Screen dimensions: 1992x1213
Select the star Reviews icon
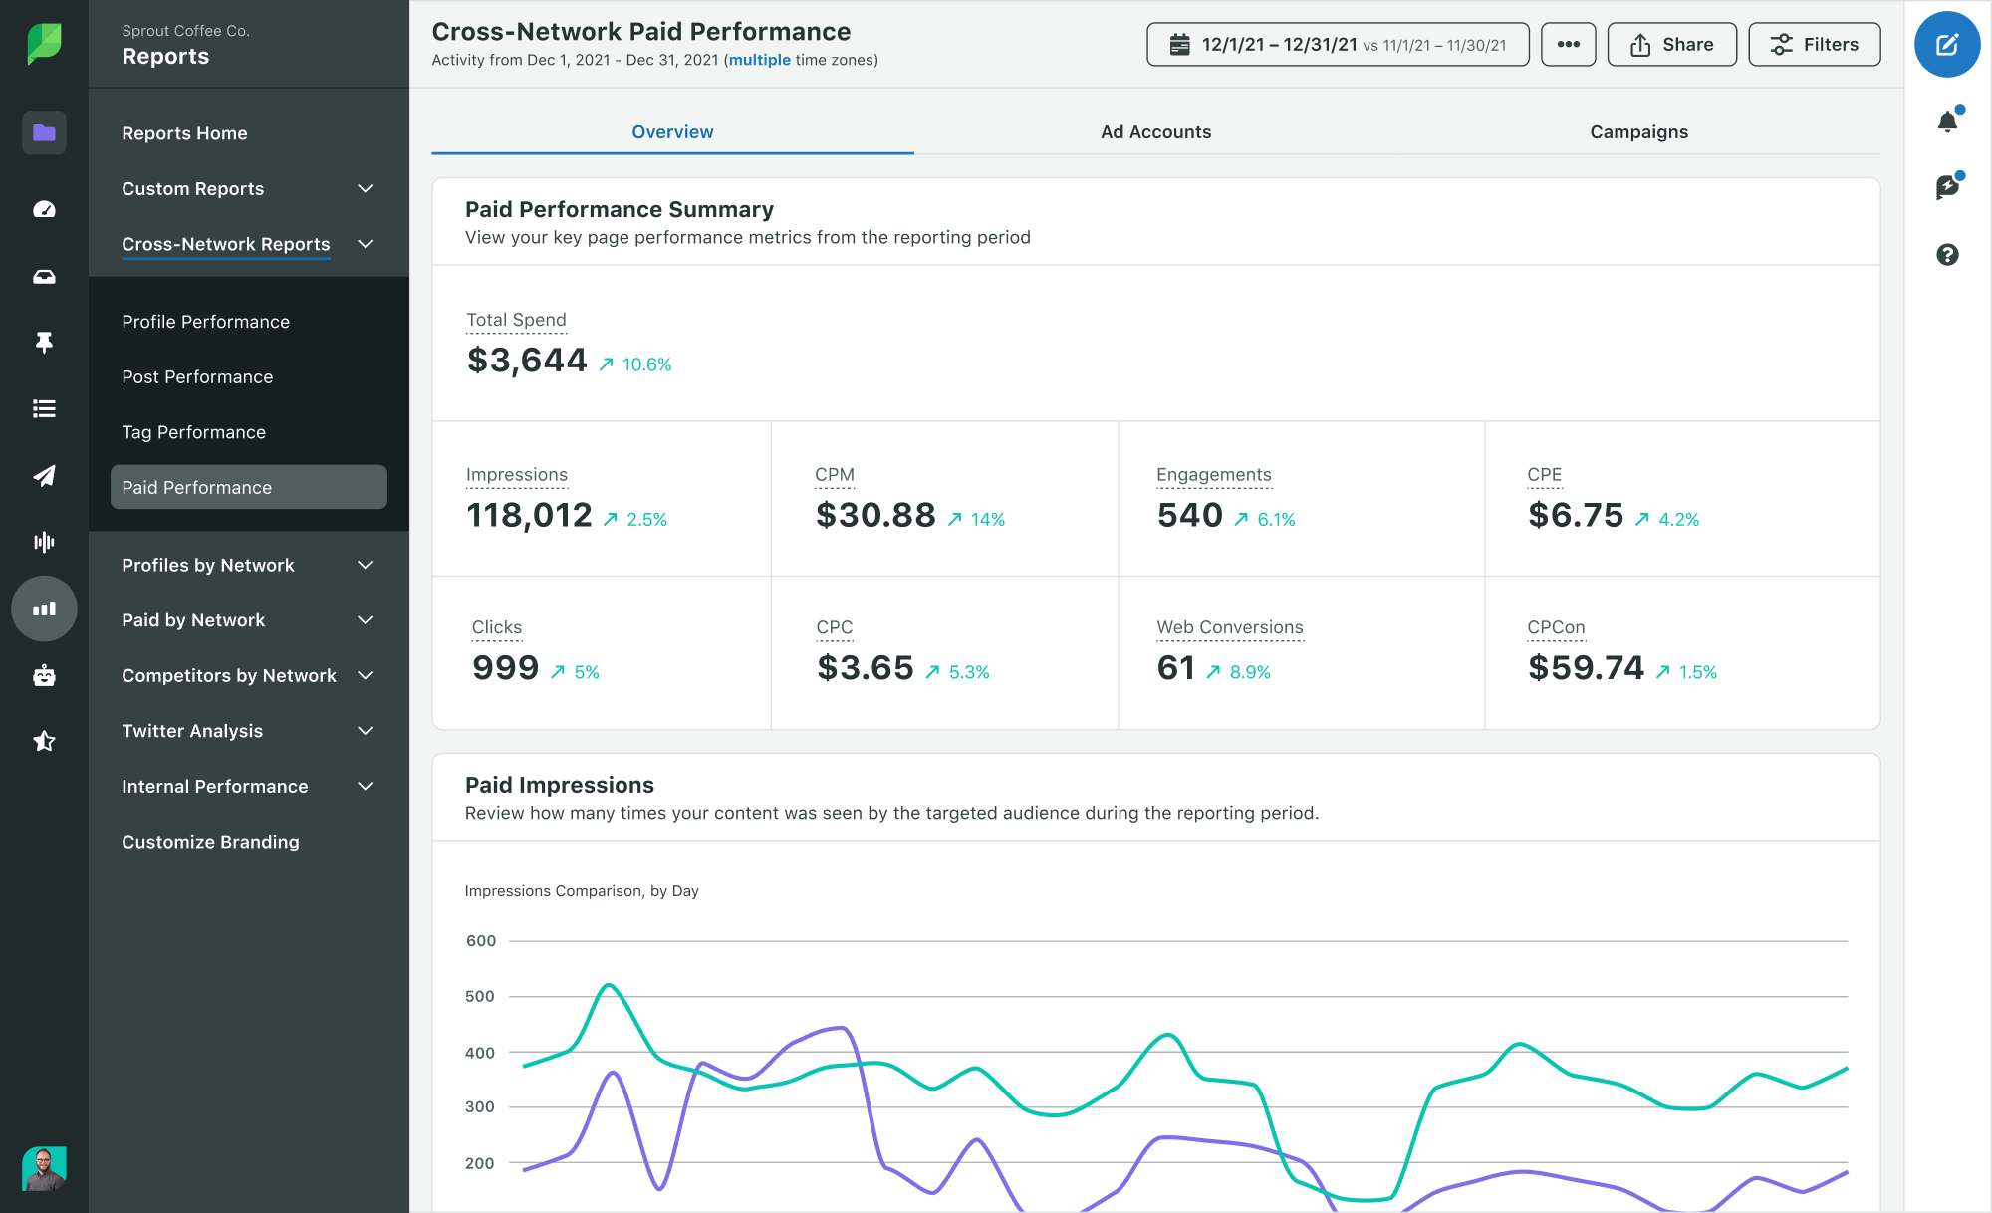point(44,740)
